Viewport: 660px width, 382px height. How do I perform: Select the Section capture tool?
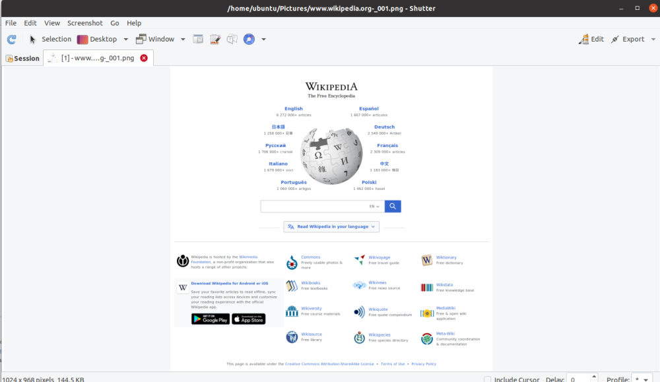[x=198, y=39]
